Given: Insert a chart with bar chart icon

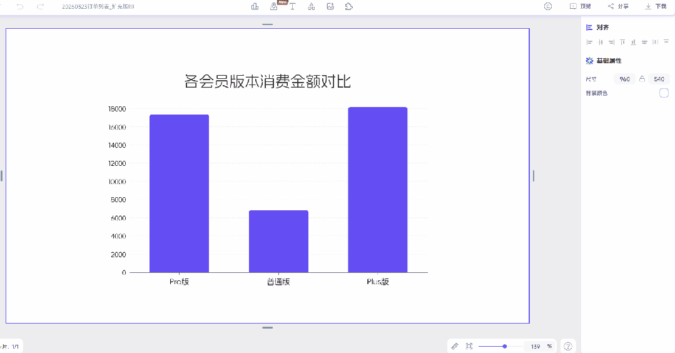Looking at the screenshot, I should (x=255, y=6).
